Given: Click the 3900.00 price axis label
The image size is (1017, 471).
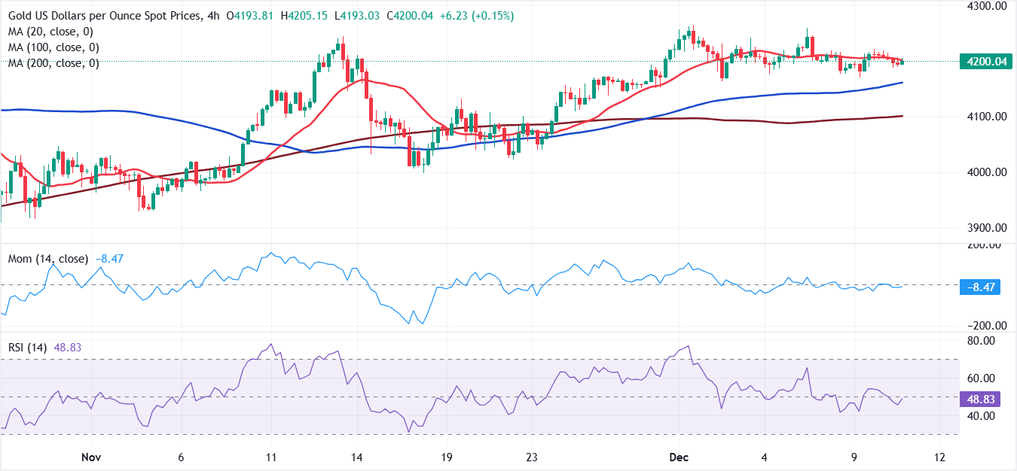Looking at the screenshot, I should (985, 228).
